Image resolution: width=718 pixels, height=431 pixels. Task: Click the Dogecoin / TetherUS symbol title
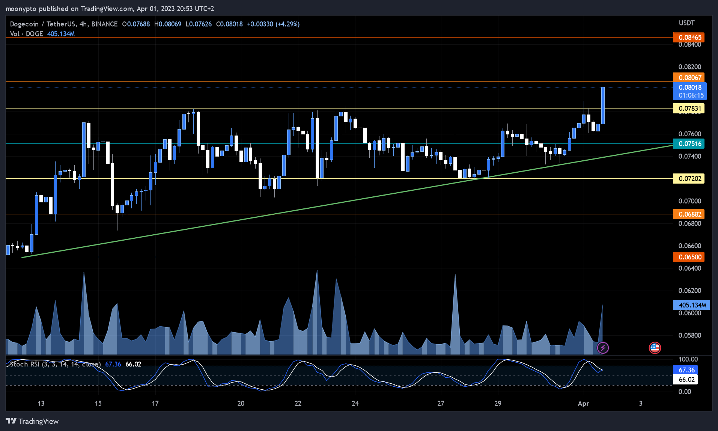64,24
